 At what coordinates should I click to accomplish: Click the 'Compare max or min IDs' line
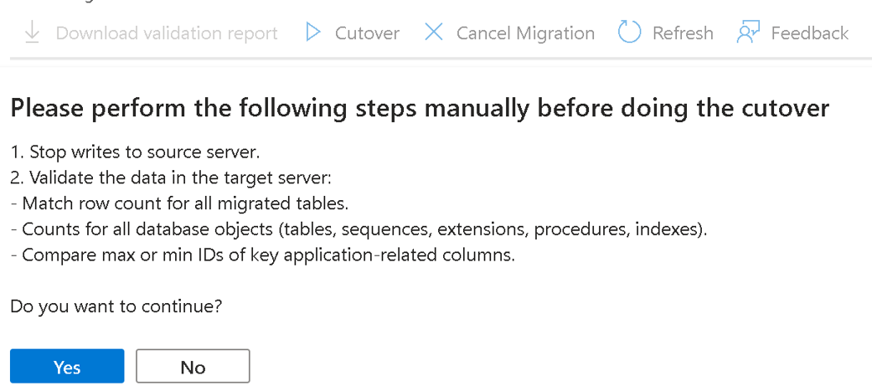point(262,256)
